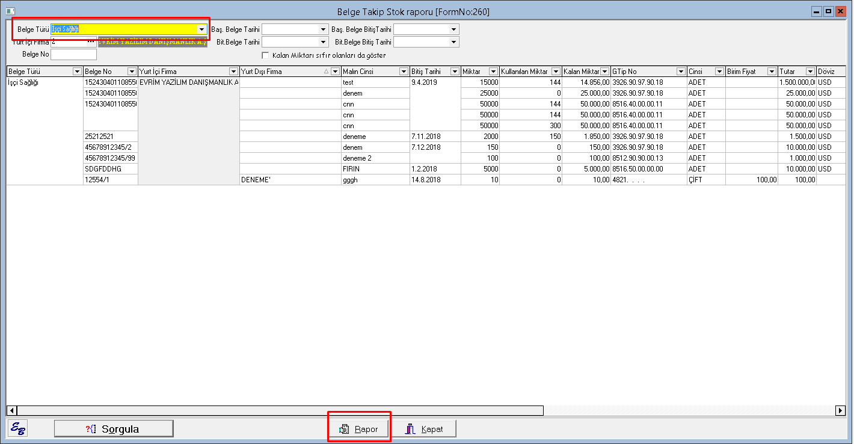Focus the Belge No input field
This screenshot has width=854, height=444.
[x=73, y=55]
